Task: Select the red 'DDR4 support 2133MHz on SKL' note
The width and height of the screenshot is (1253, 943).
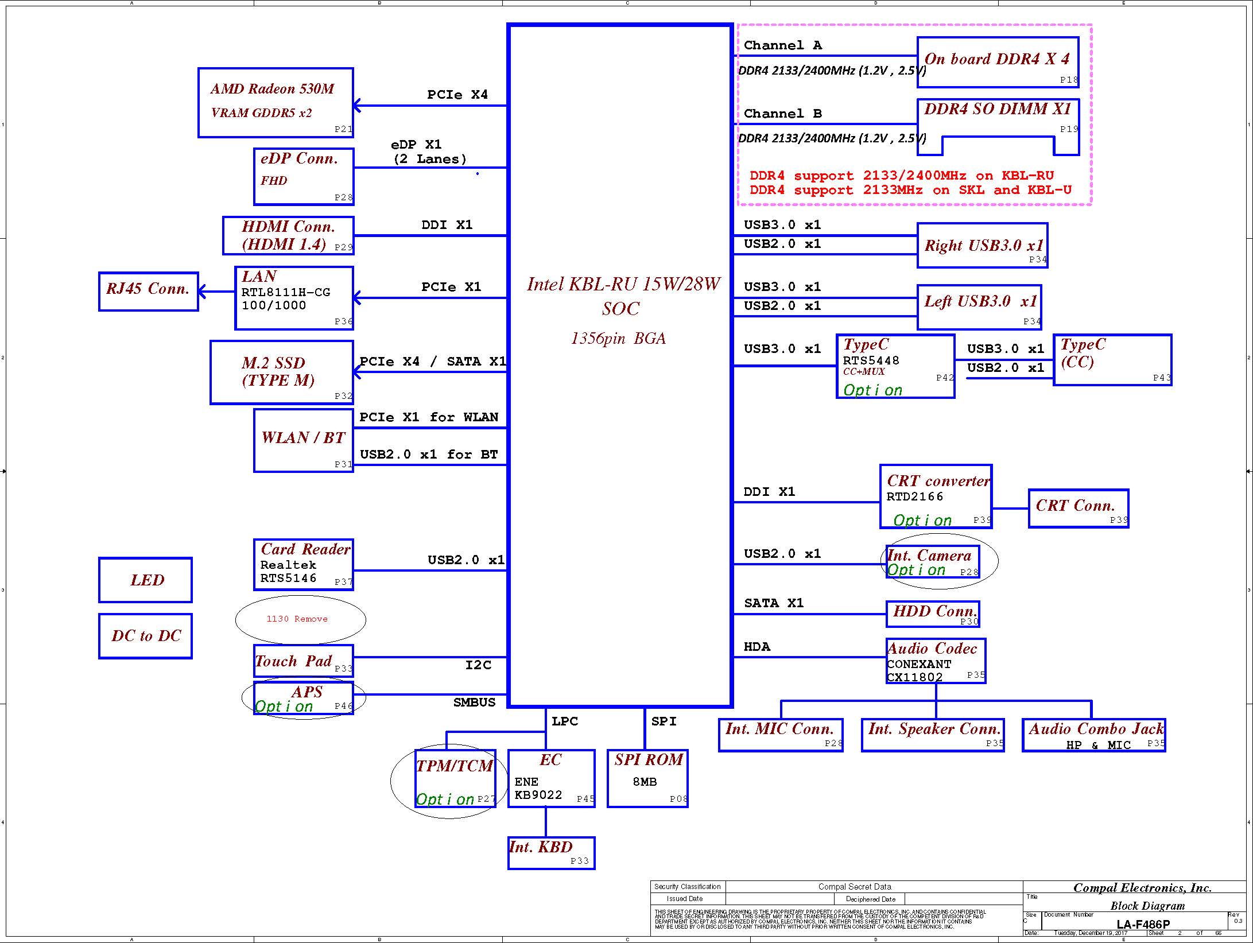Action: click(910, 190)
